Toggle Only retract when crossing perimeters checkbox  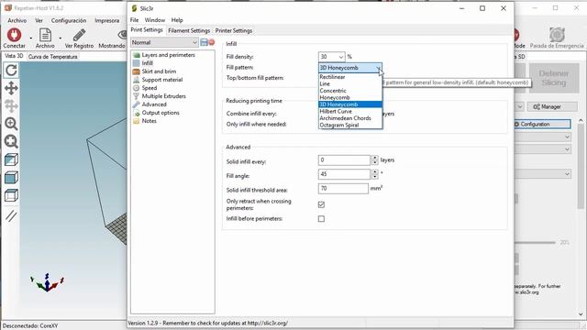[321, 204]
